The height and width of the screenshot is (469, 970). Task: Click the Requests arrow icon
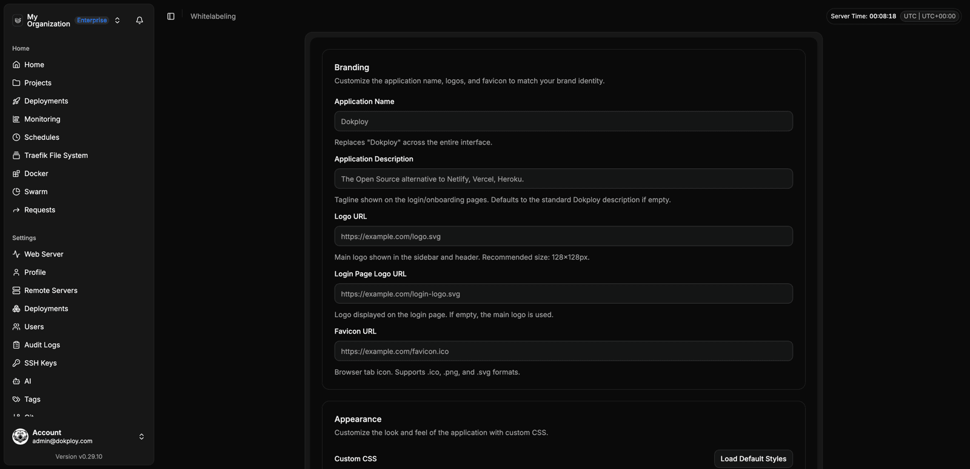tap(16, 210)
